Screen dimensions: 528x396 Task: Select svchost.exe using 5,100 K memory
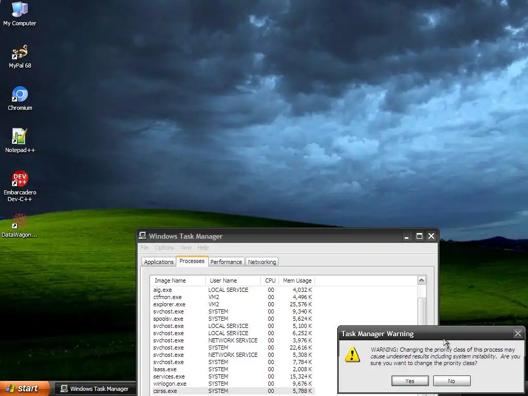click(233, 326)
